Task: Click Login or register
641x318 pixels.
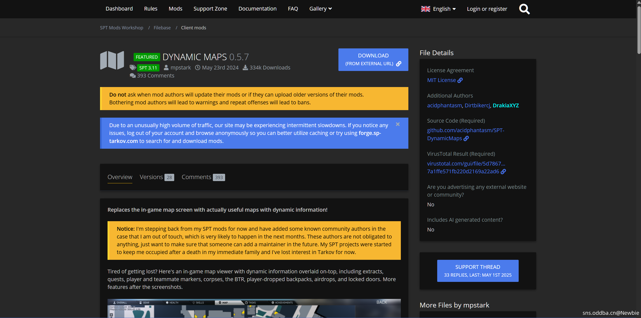Action: [x=487, y=9]
